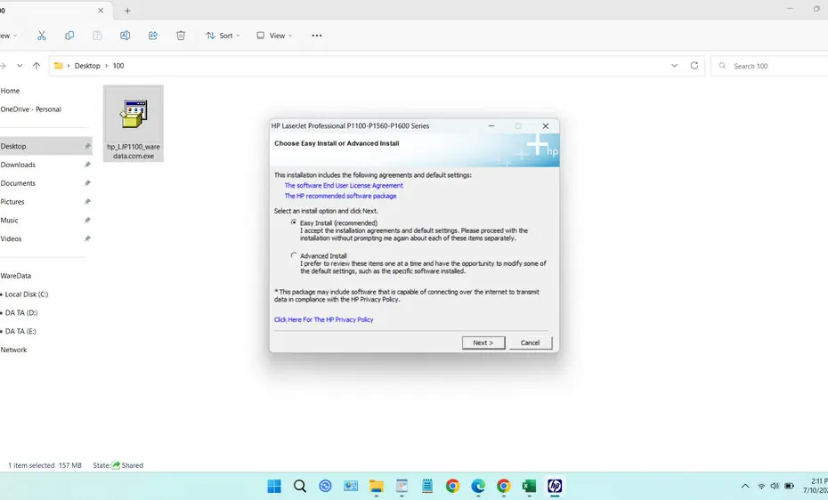Click the pin icon next to Pictures
This screenshot has width=828, height=500.
click(x=87, y=201)
